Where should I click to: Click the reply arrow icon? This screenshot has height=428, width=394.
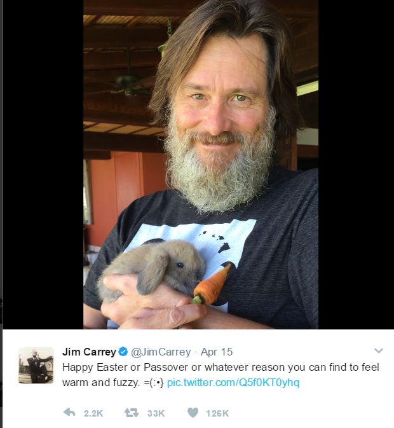[x=70, y=413]
